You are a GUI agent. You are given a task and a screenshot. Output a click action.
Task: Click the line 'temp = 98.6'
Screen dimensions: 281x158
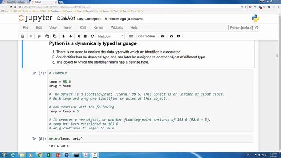60,82
